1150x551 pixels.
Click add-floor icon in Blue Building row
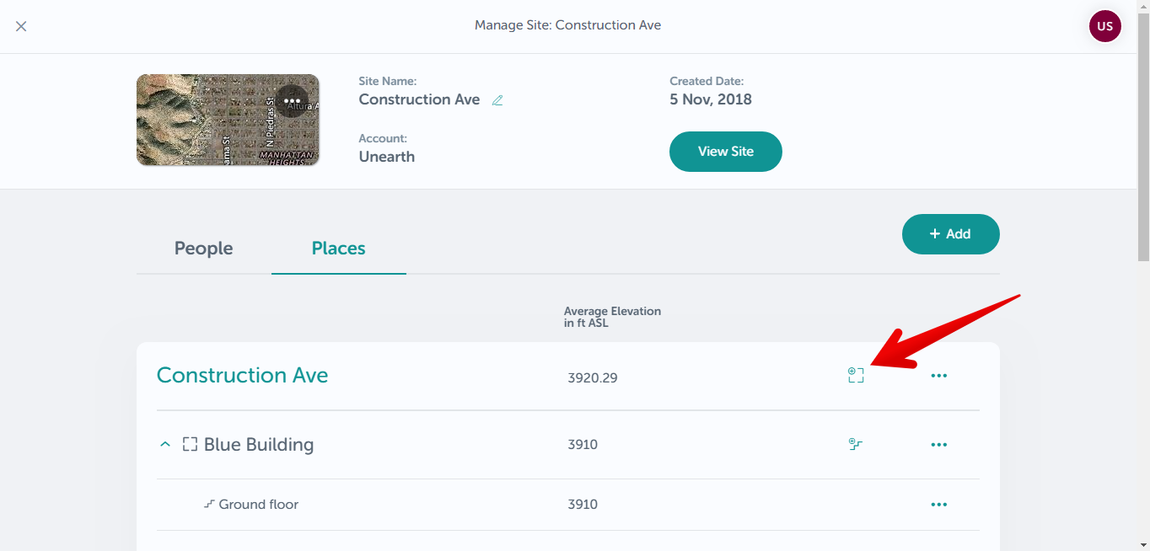click(x=856, y=445)
